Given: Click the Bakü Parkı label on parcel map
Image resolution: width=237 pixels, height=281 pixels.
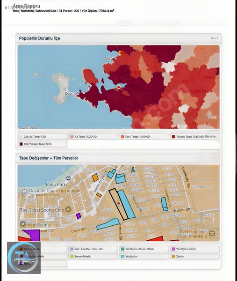Looking at the screenshot, I should click(57, 184).
